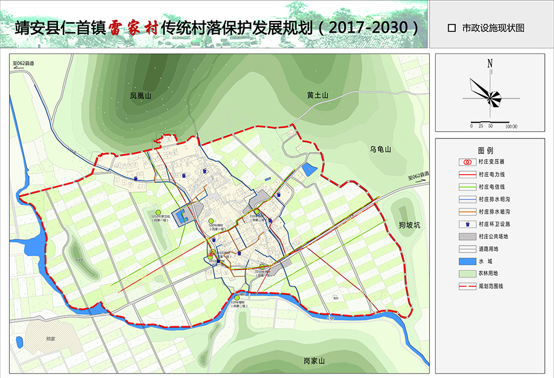Viewport: 554px width, 378px height.
Task: Click the (2017-2030) year range in the title
Action: 369,28
